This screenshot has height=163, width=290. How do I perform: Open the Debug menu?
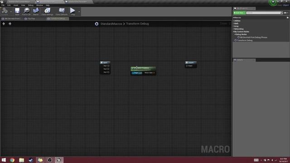[x=30, y=5]
